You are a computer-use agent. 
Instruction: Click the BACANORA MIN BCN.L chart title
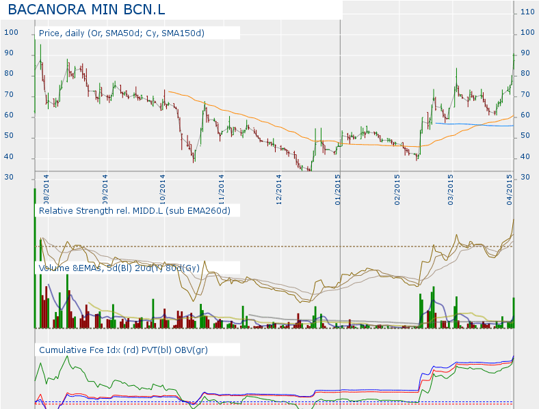point(86,10)
